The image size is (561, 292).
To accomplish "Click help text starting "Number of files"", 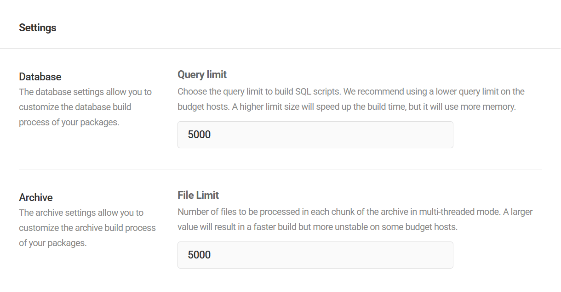I will [x=355, y=212].
